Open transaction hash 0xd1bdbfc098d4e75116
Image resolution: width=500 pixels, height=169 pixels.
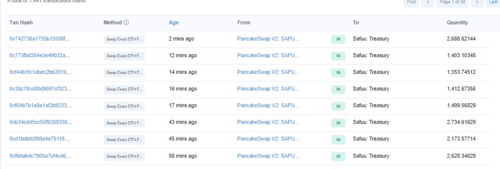(x=40, y=139)
